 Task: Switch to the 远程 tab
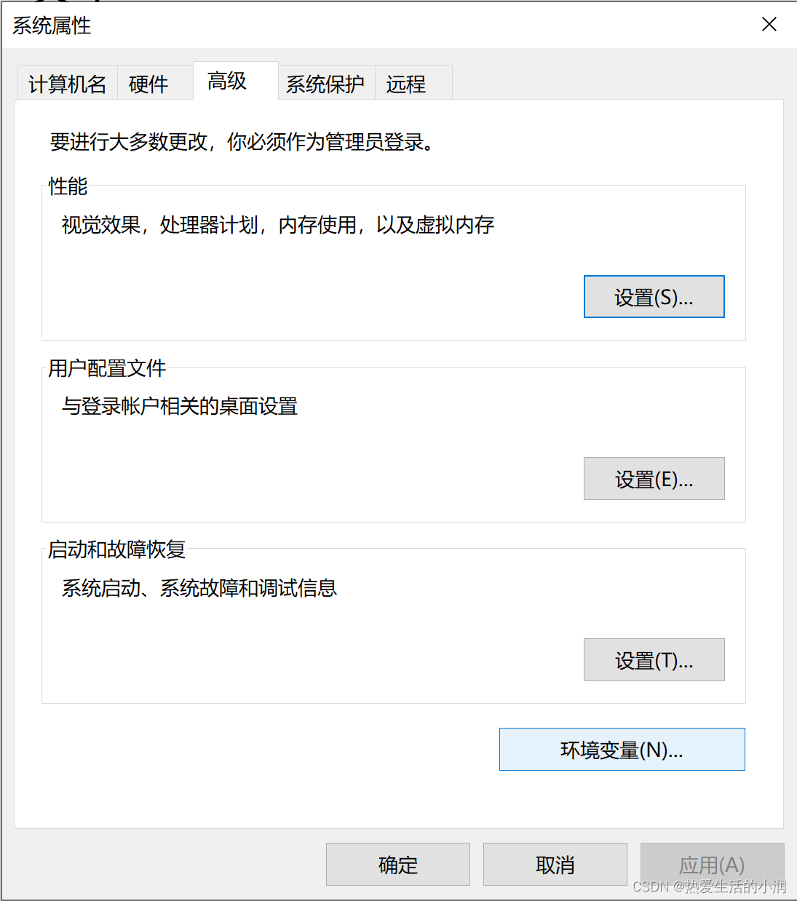coord(405,84)
